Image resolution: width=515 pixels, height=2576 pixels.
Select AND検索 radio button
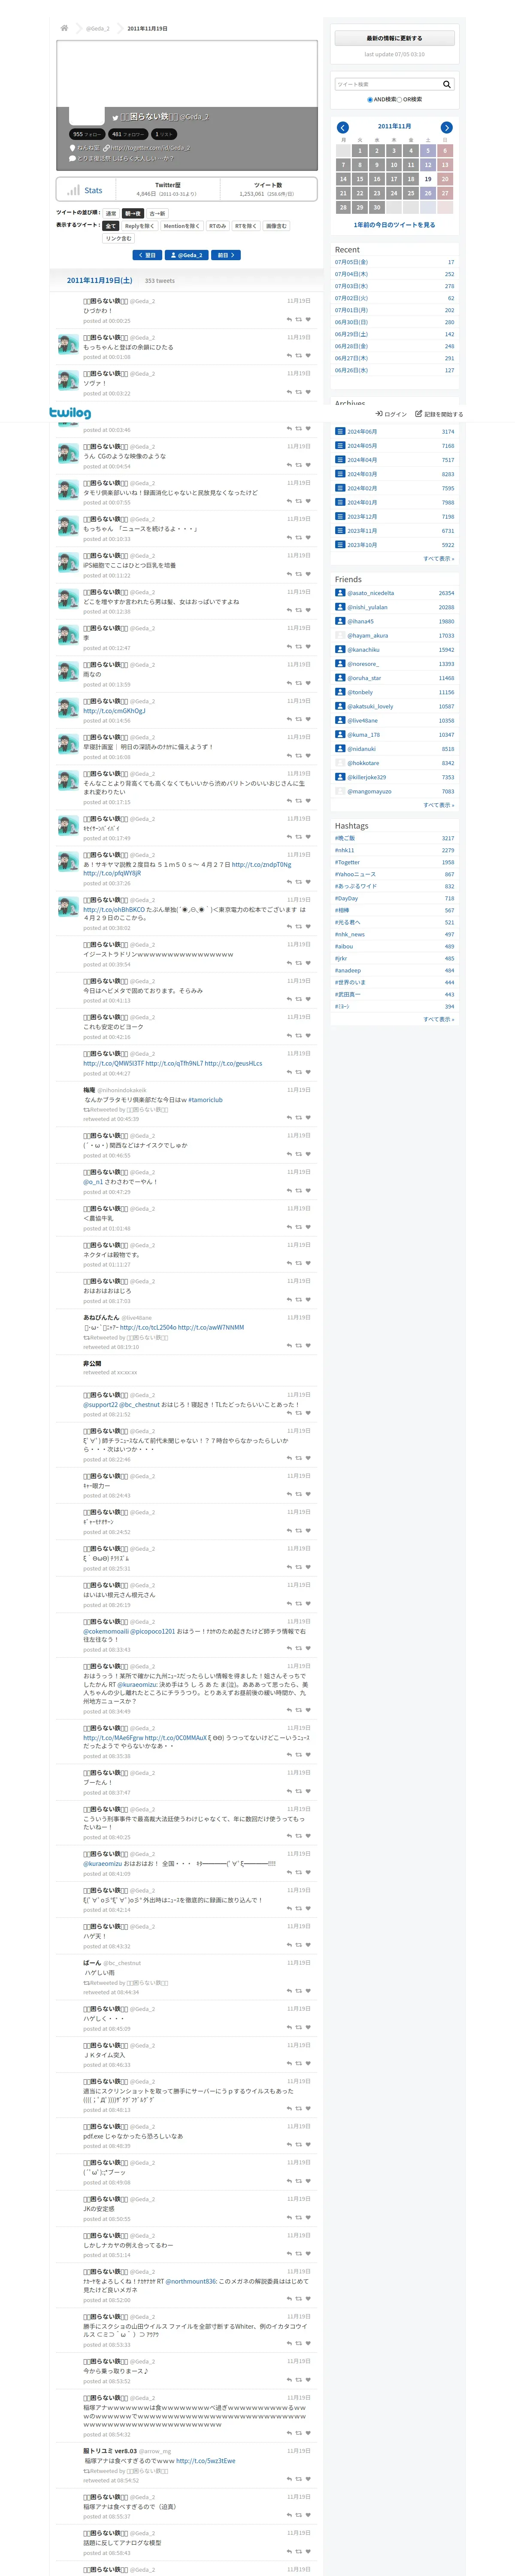(370, 99)
